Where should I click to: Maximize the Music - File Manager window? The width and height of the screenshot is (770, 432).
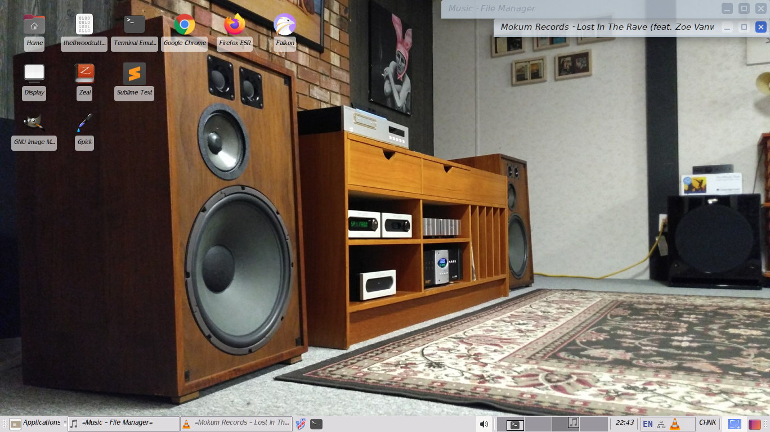coord(744,8)
